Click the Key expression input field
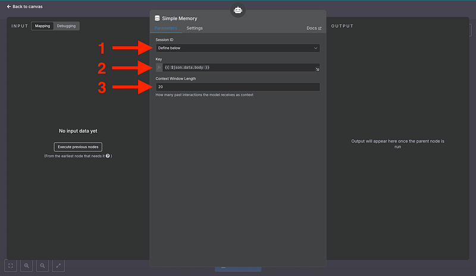The height and width of the screenshot is (276, 476). point(237,68)
